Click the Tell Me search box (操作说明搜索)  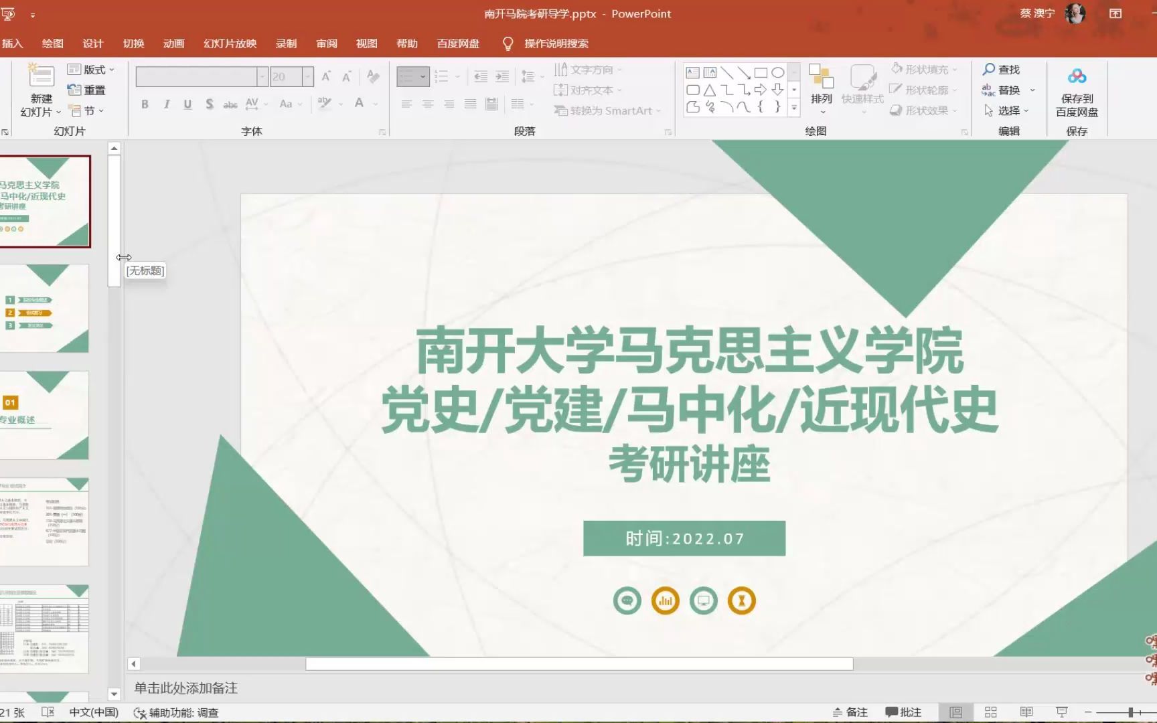tap(556, 44)
